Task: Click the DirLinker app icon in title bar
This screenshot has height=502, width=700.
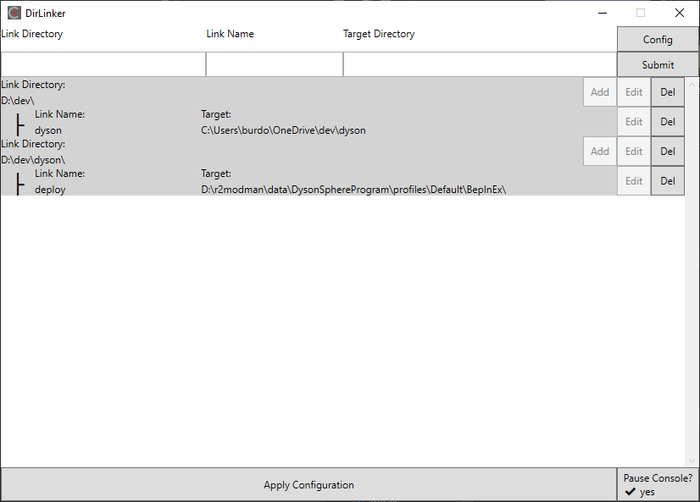Action: (x=14, y=13)
